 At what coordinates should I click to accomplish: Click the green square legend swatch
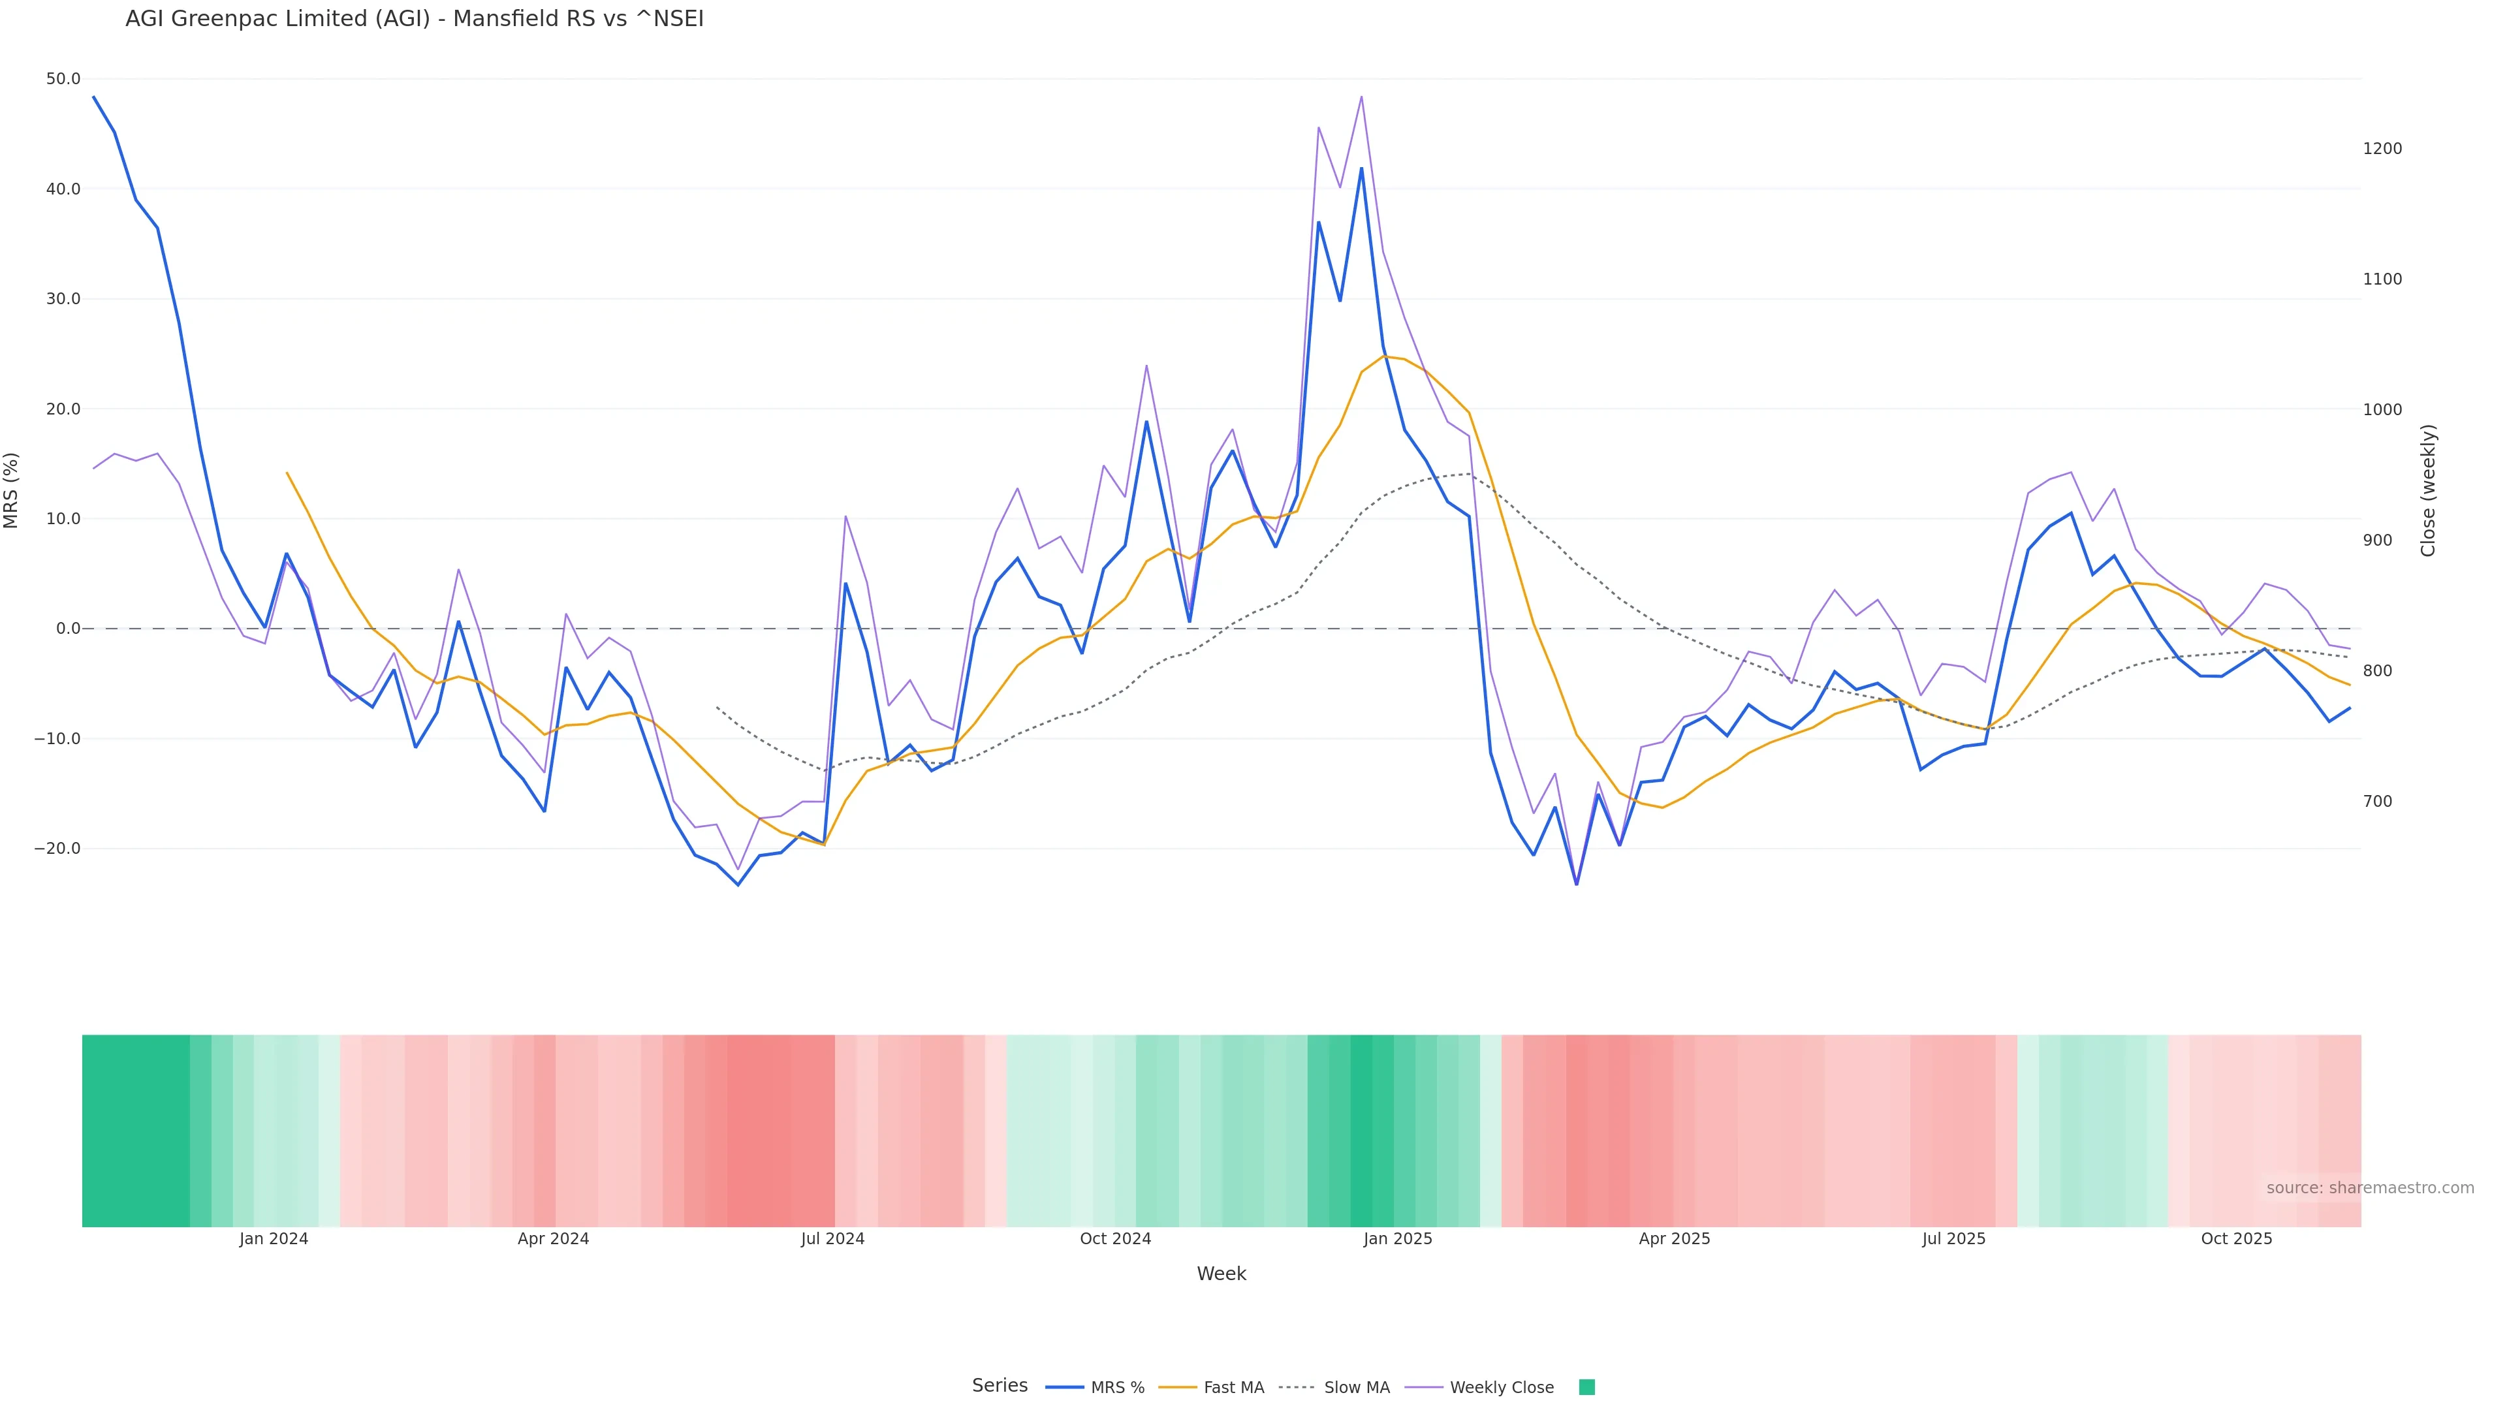pos(1586,1388)
